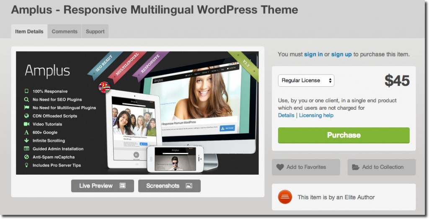429x219 pixels.
Task: Click the license description 'Use, by you or one client'
Action: point(337,104)
